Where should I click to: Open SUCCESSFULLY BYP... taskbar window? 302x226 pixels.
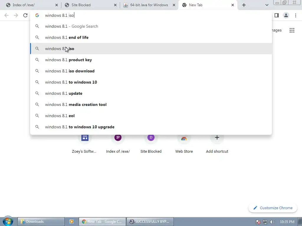coord(150,222)
